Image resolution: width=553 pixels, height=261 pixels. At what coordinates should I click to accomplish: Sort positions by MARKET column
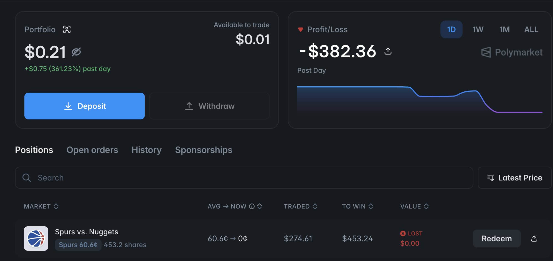point(41,206)
